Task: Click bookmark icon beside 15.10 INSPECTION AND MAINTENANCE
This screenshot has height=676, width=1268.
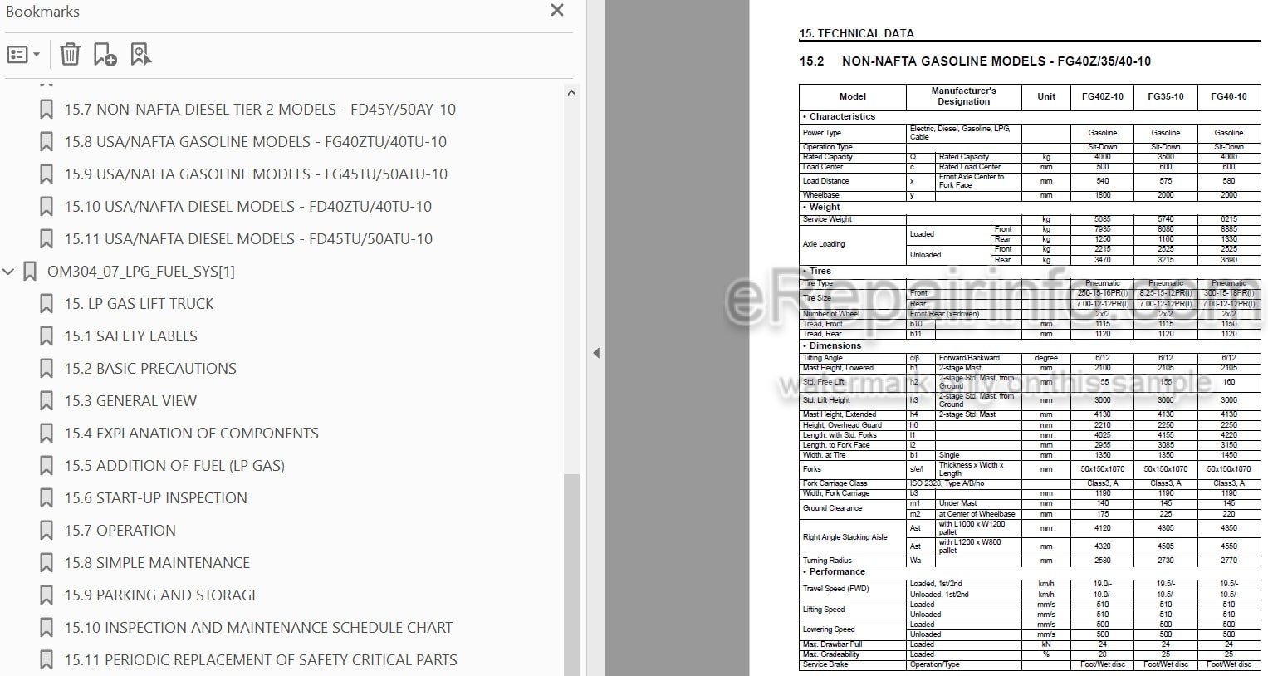Action: (x=47, y=628)
